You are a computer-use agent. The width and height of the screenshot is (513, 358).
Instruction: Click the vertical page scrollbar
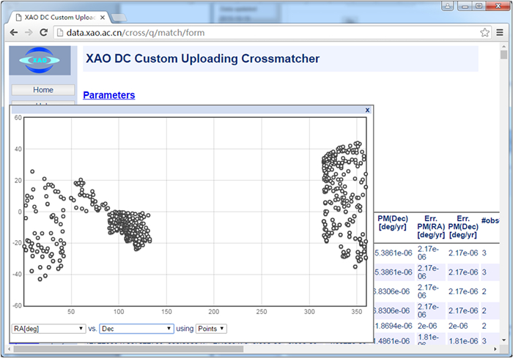[503, 183]
